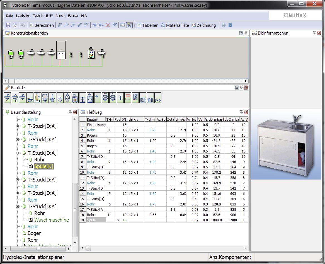This screenshot has height=264, width=325.
Task: Click the tree view vertical scrollbar thumb
Action: pyautogui.click(x=75, y=210)
